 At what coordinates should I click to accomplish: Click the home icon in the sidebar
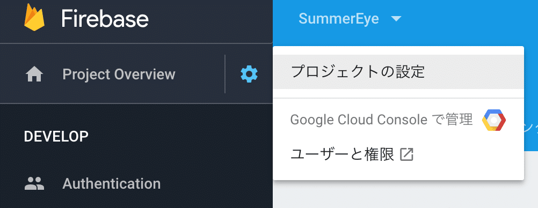tap(34, 75)
